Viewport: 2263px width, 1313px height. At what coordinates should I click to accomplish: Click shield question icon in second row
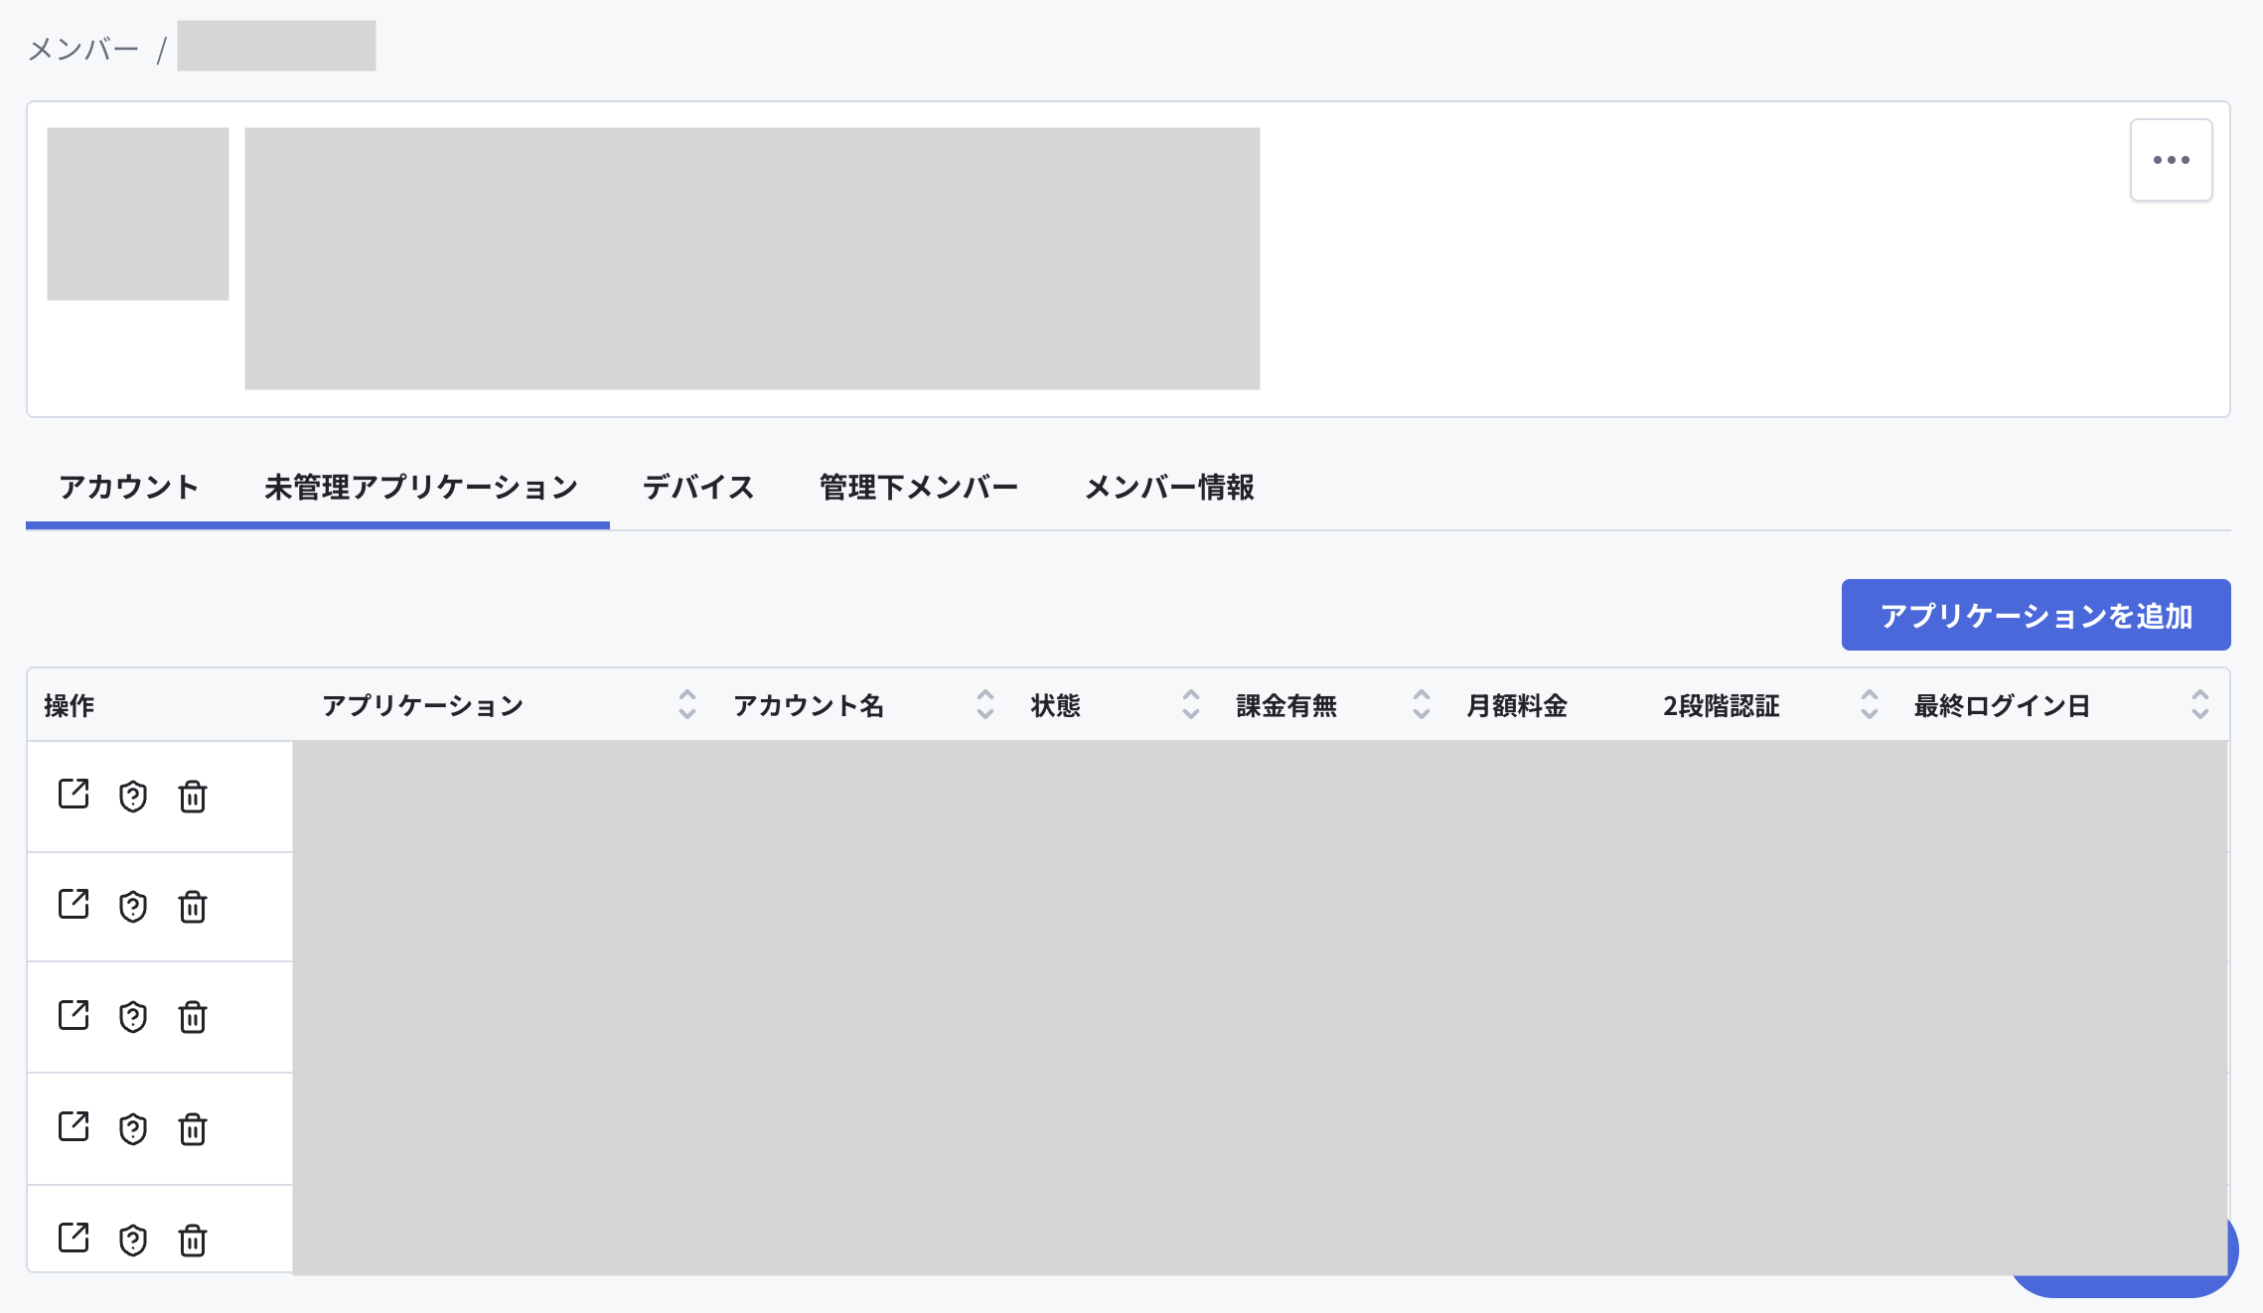(133, 907)
